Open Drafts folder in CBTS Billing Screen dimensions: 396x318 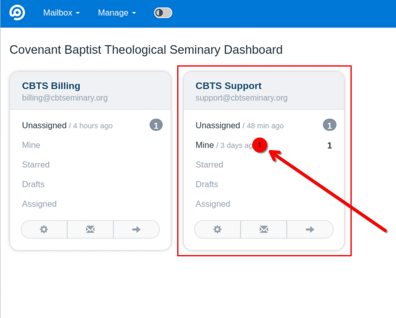33,184
